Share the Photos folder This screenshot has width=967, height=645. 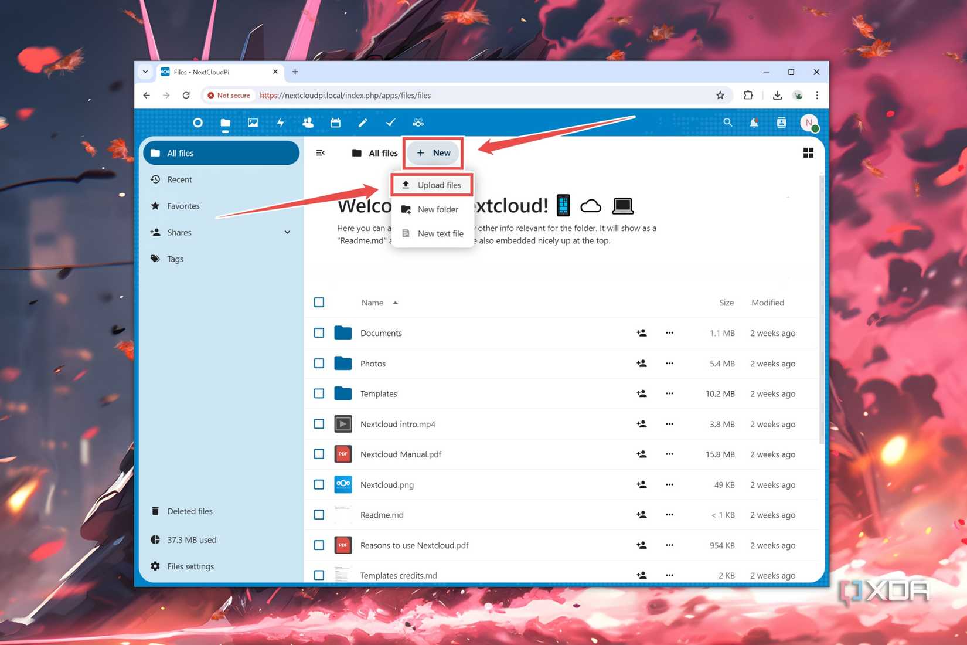pos(642,364)
